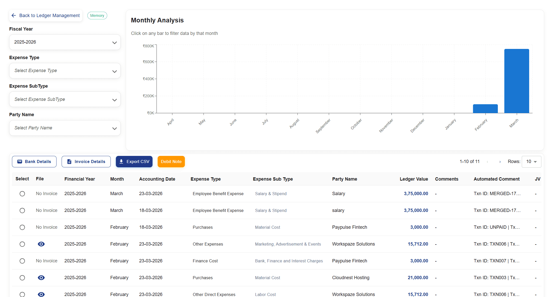Screen dimensions: 548x297
Task: Click the back arrow to Ledger Management
Action: coord(14,16)
